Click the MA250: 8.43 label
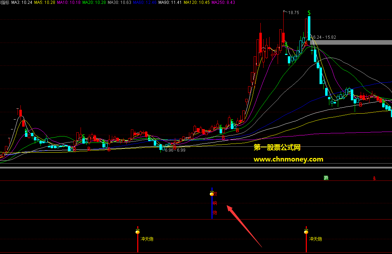Viewport: 392px width, 254px height. pos(223,2)
